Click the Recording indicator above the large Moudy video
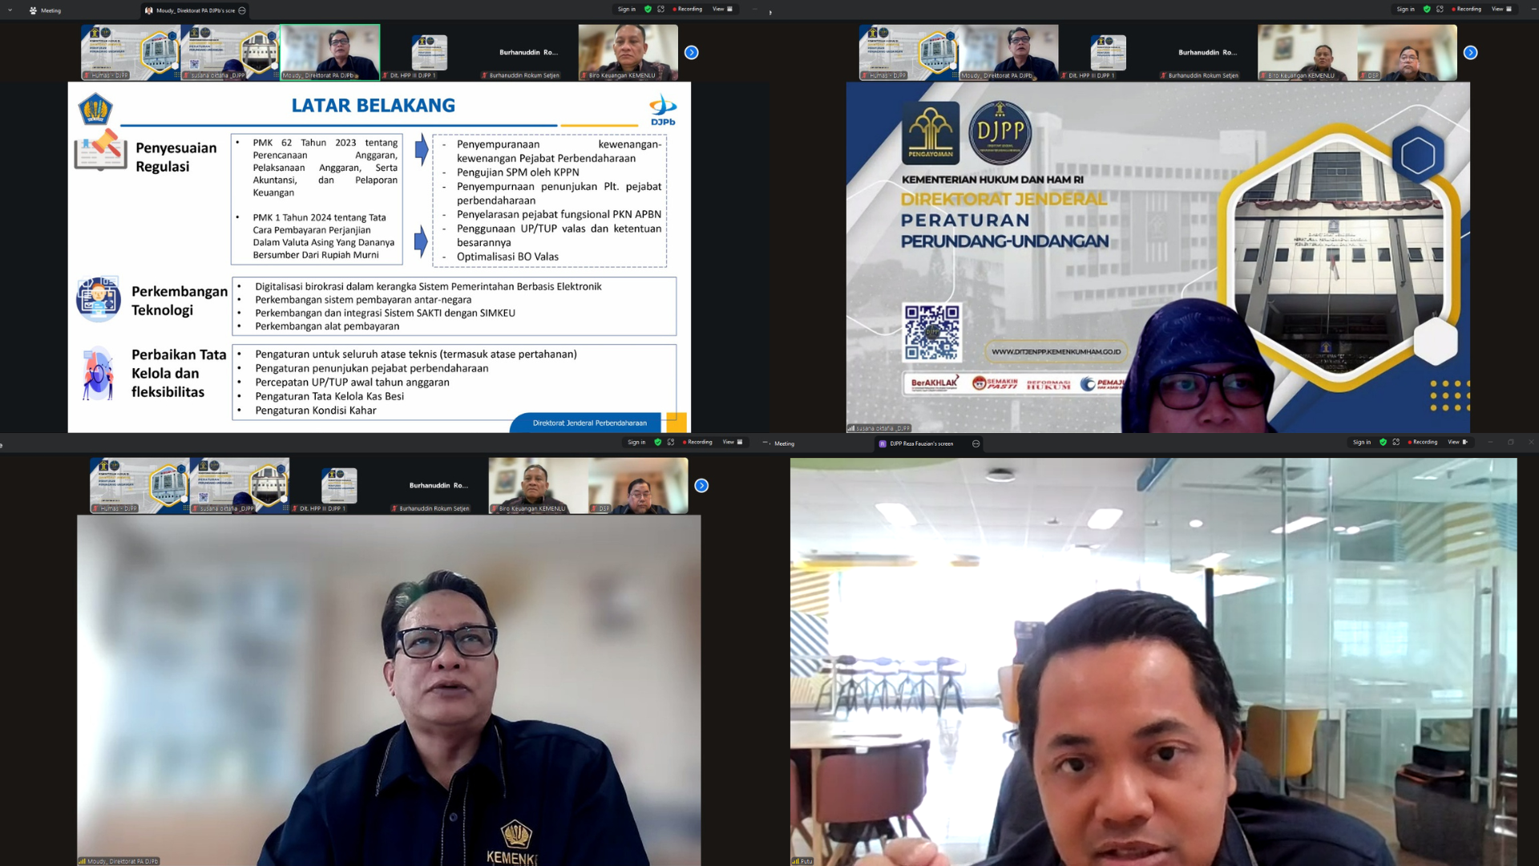The image size is (1539, 866). tap(697, 442)
